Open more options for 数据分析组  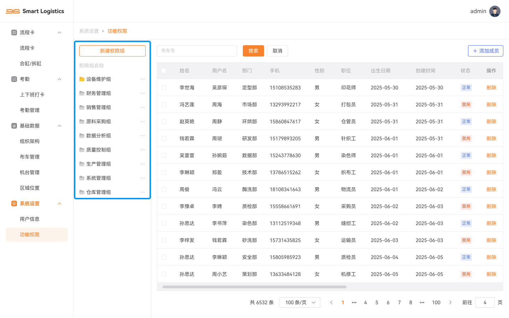point(143,136)
